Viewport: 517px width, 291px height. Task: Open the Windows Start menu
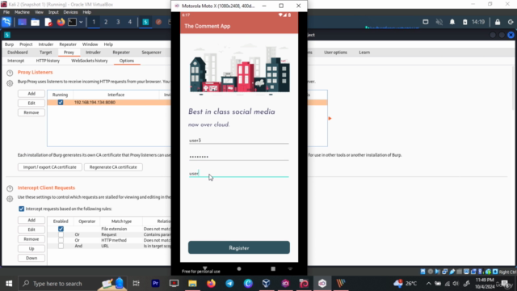9,284
